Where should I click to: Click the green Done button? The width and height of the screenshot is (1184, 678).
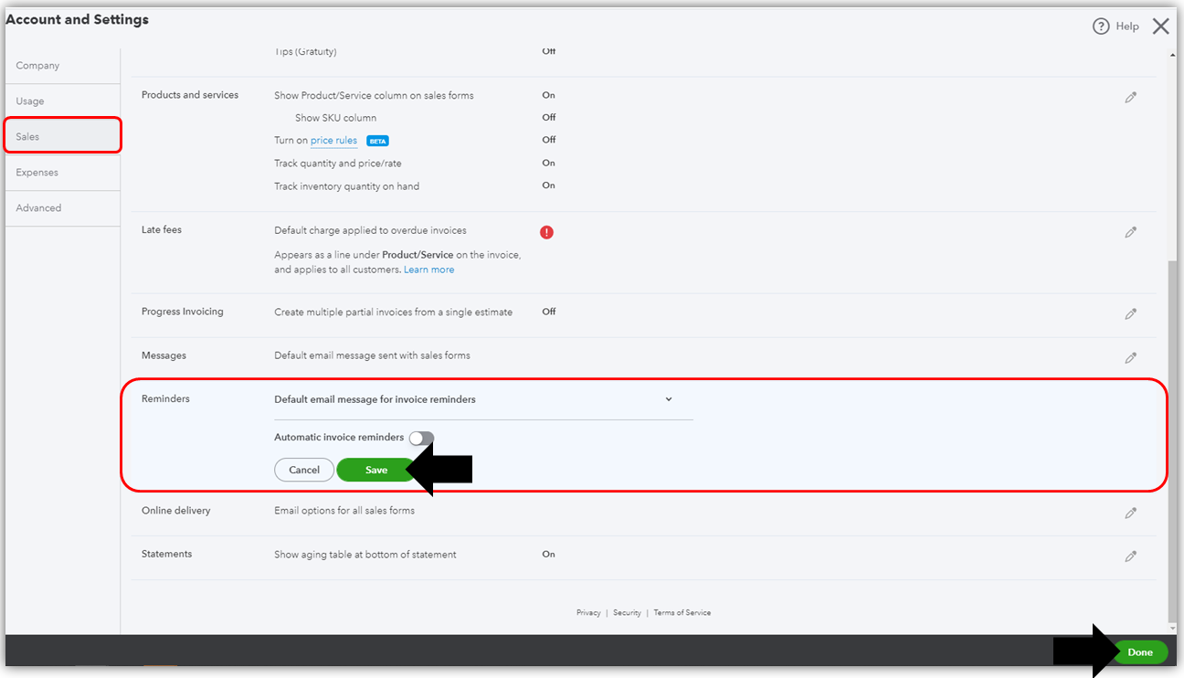pyautogui.click(x=1140, y=652)
